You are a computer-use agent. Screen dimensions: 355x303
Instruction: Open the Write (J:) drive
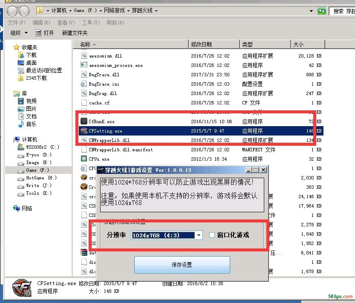(39, 185)
